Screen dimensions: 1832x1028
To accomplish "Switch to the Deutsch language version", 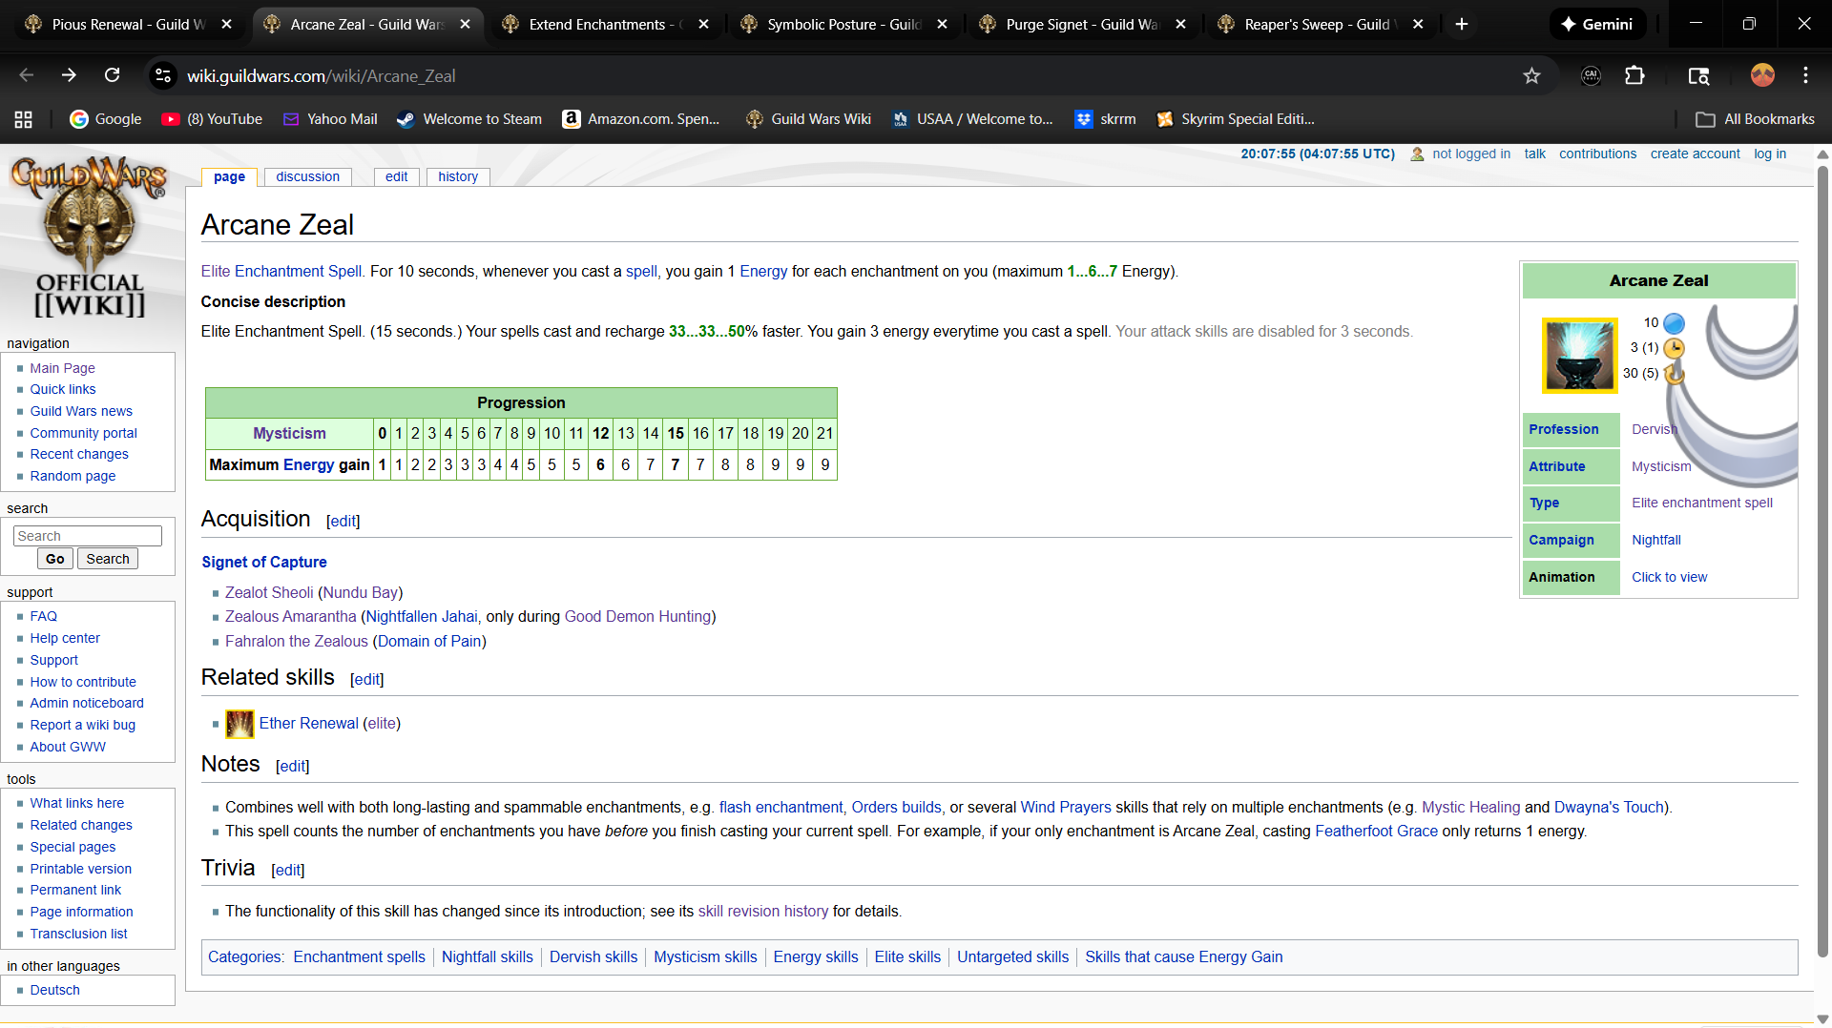I will [x=55, y=990].
